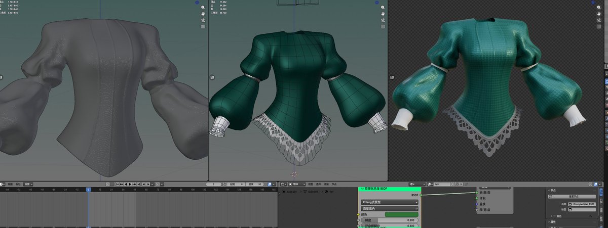The height and width of the screenshot is (228, 608).
Task: Click the Principled Hair BSDF name field
Action: [x=582, y=204]
